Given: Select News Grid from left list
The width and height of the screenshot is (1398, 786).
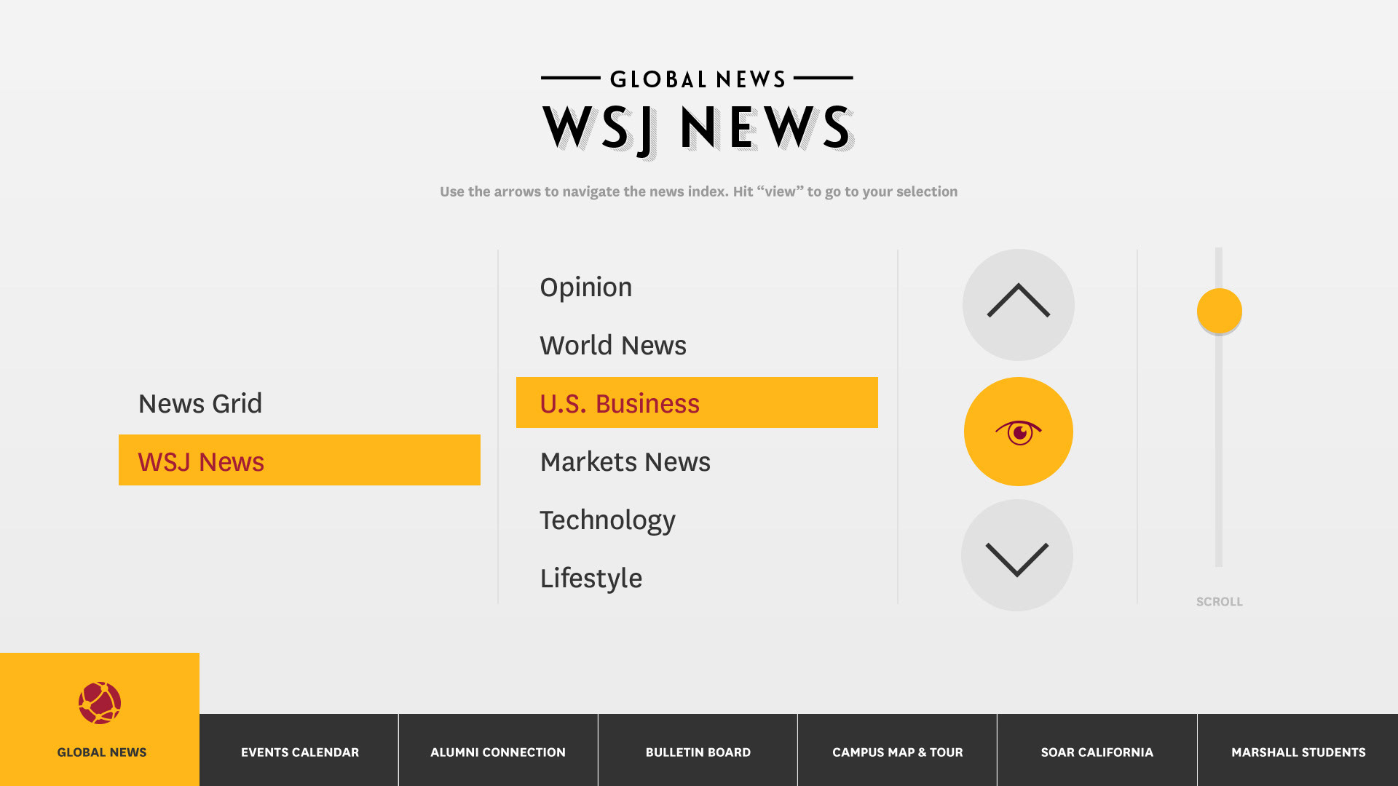Looking at the screenshot, I should [x=200, y=403].
